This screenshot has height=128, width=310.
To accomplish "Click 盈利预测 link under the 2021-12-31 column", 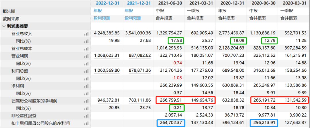I will coord(133,18).
